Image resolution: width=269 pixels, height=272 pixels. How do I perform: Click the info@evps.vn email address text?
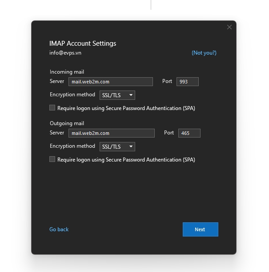tap(65, 53)
